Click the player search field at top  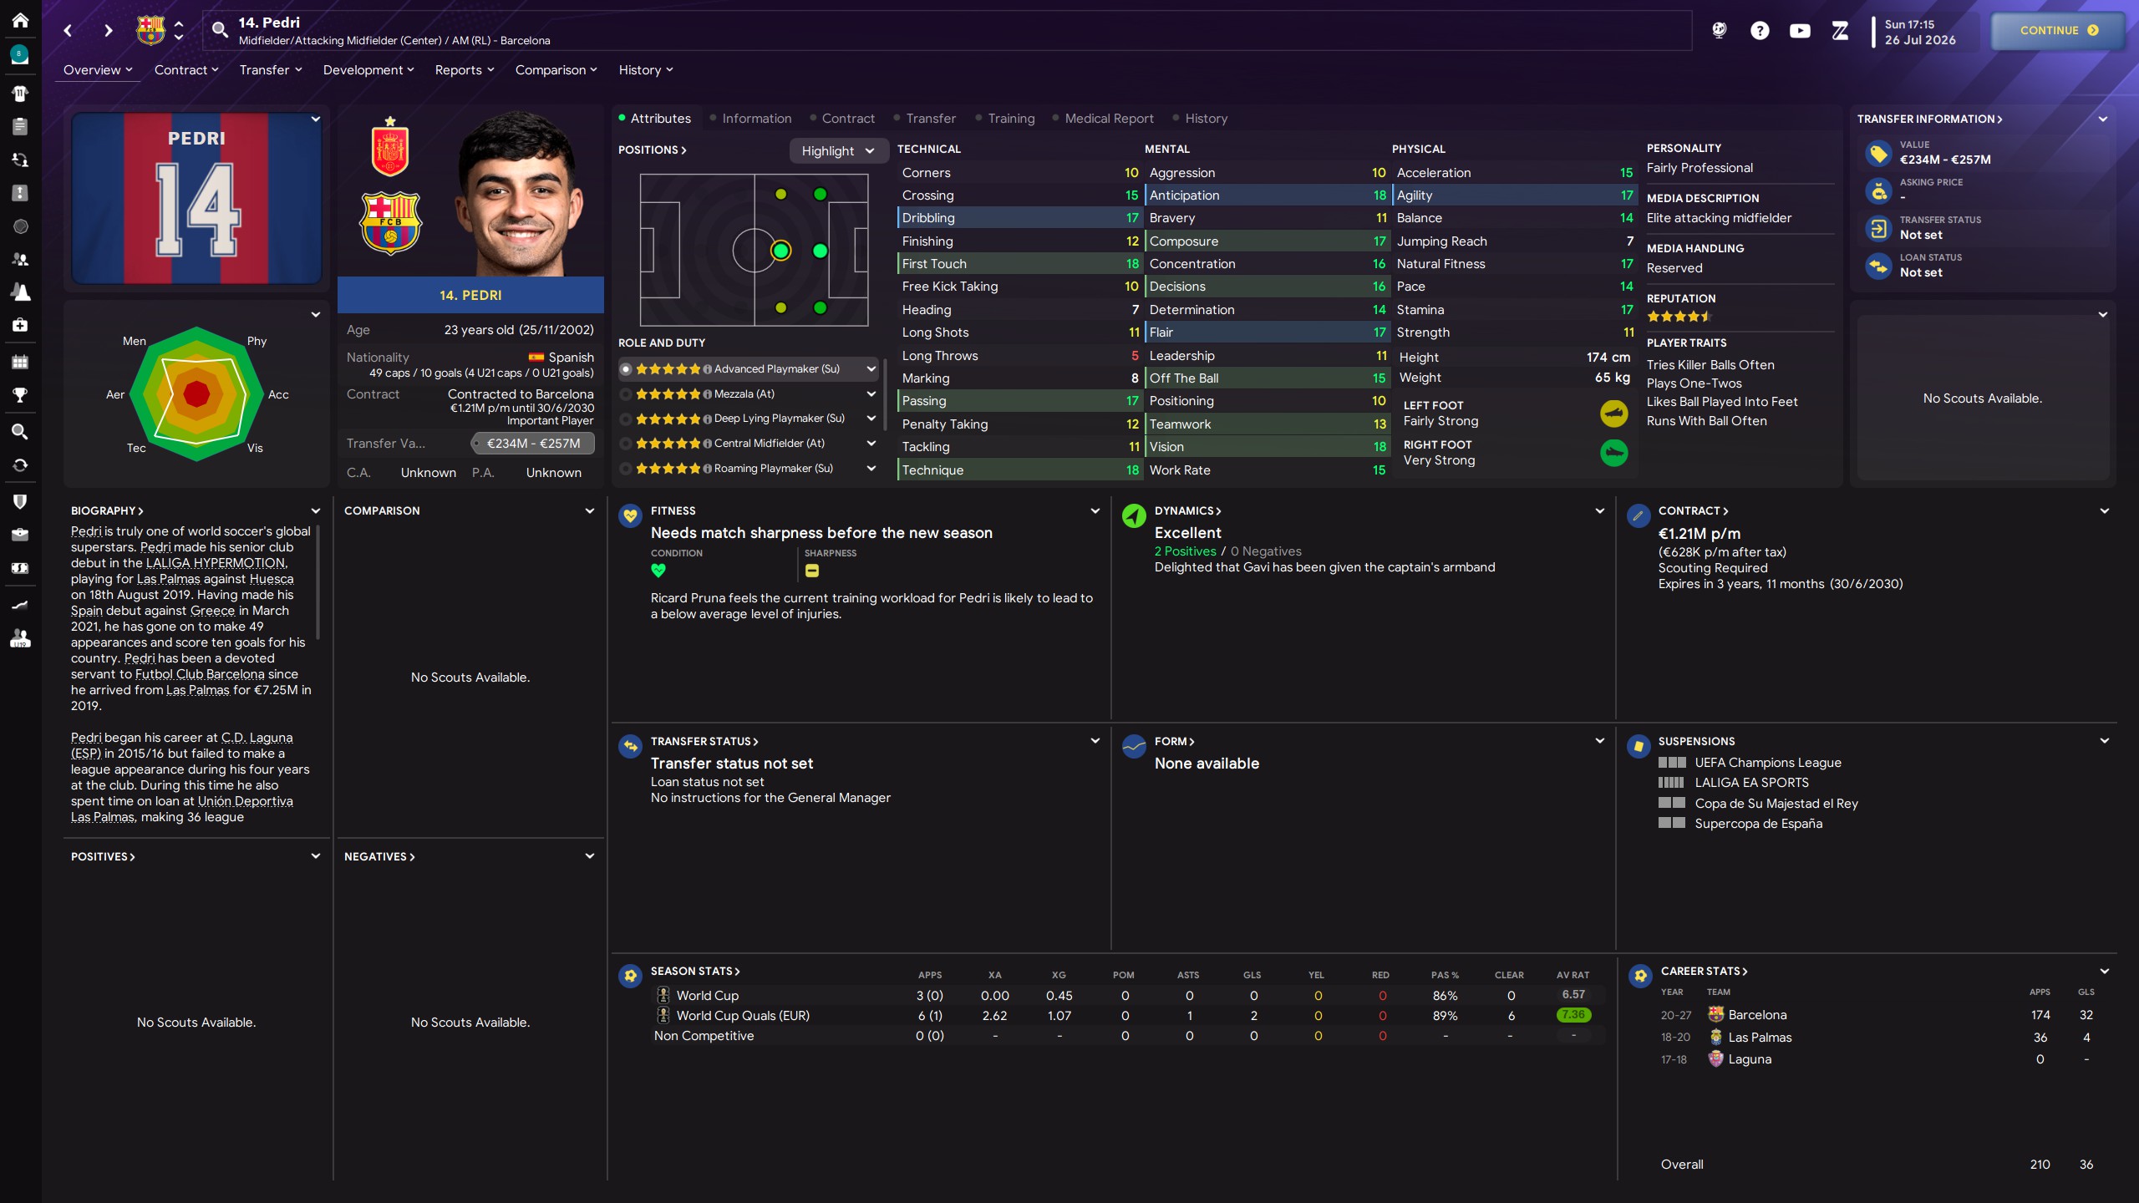pyautogui.click(x=585, y=30)
